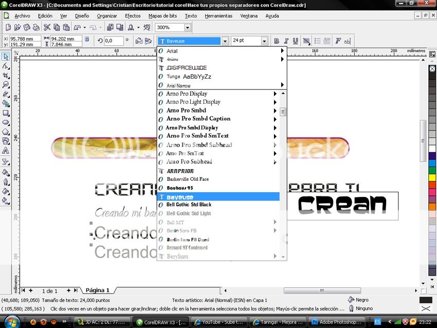437x328 pixels.
Task: Select the Interactive Fill tool
Action: tap(6, 201)
